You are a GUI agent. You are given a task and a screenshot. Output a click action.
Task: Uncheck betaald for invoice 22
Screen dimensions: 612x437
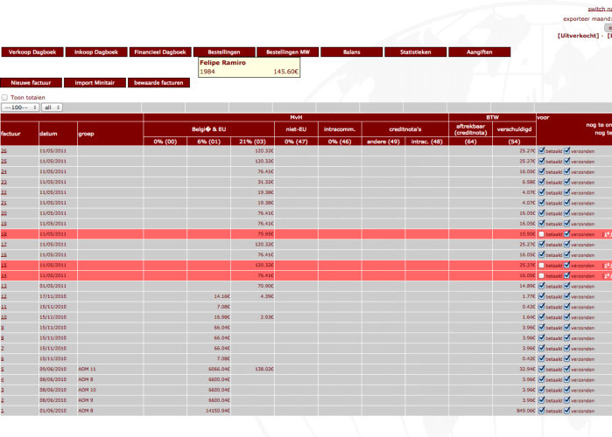coord(541,192)
